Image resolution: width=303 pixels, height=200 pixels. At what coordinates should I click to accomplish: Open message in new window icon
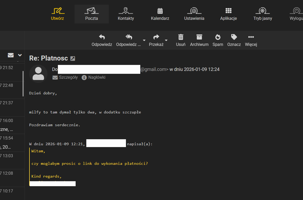(x=73, y=58)
